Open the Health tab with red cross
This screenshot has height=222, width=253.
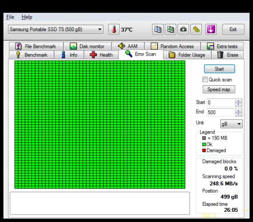101,55
